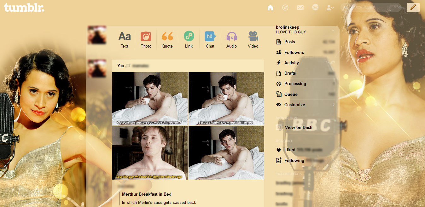Create a new Chat post
The width and height of the screenshot is (425, 207).
click(210, 40)
